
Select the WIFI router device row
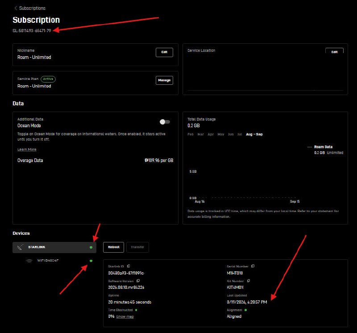[54, 261]
